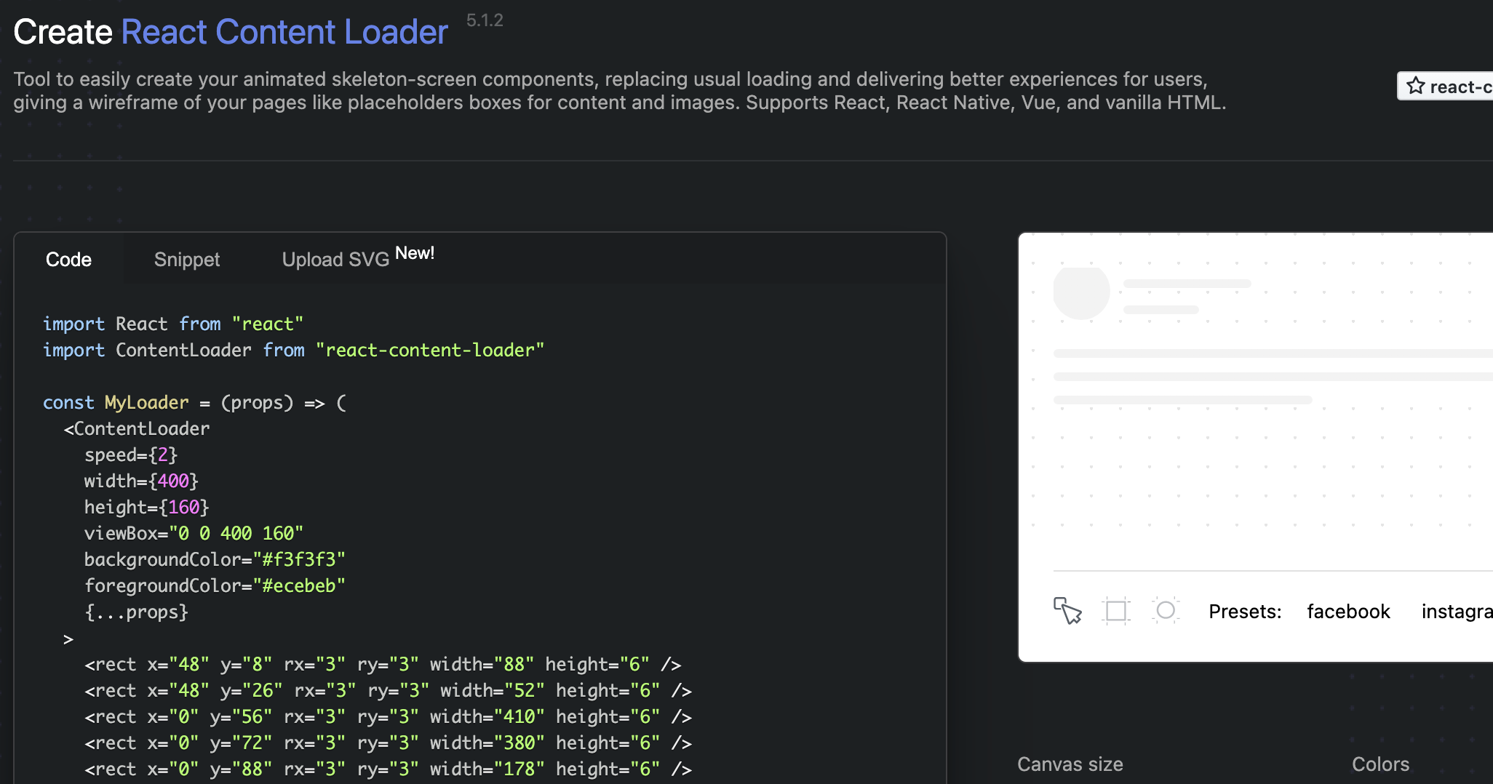Click the viewBox="0 0 400 160" line
Viewport: 1493px width, 784px height.
[194, 533]
